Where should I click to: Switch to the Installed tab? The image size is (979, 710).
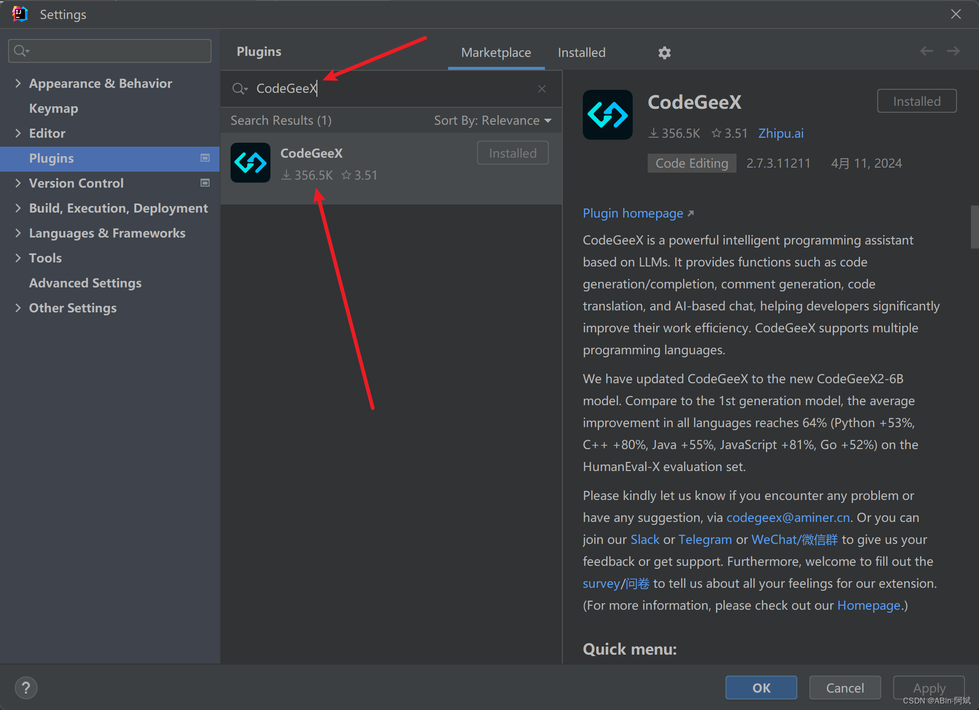pos(582,52)
